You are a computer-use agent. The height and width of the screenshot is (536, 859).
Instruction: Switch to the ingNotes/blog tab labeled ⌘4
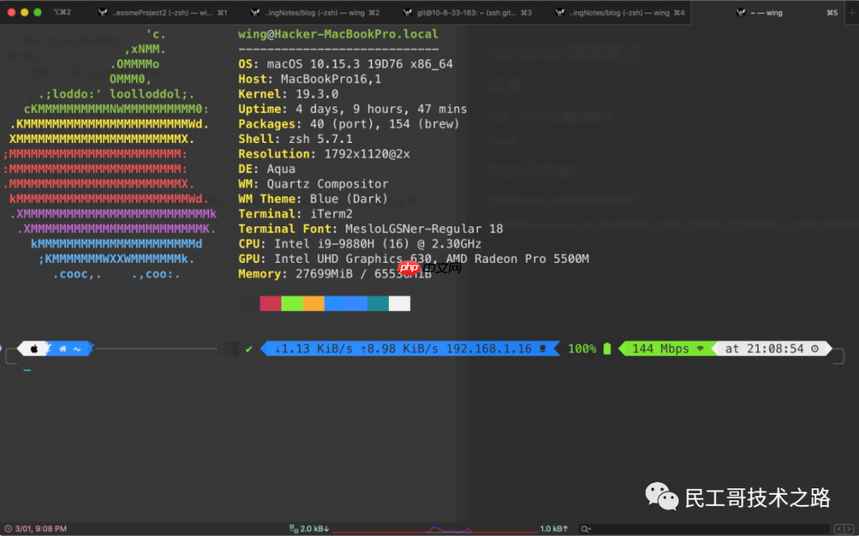(615, 13)
